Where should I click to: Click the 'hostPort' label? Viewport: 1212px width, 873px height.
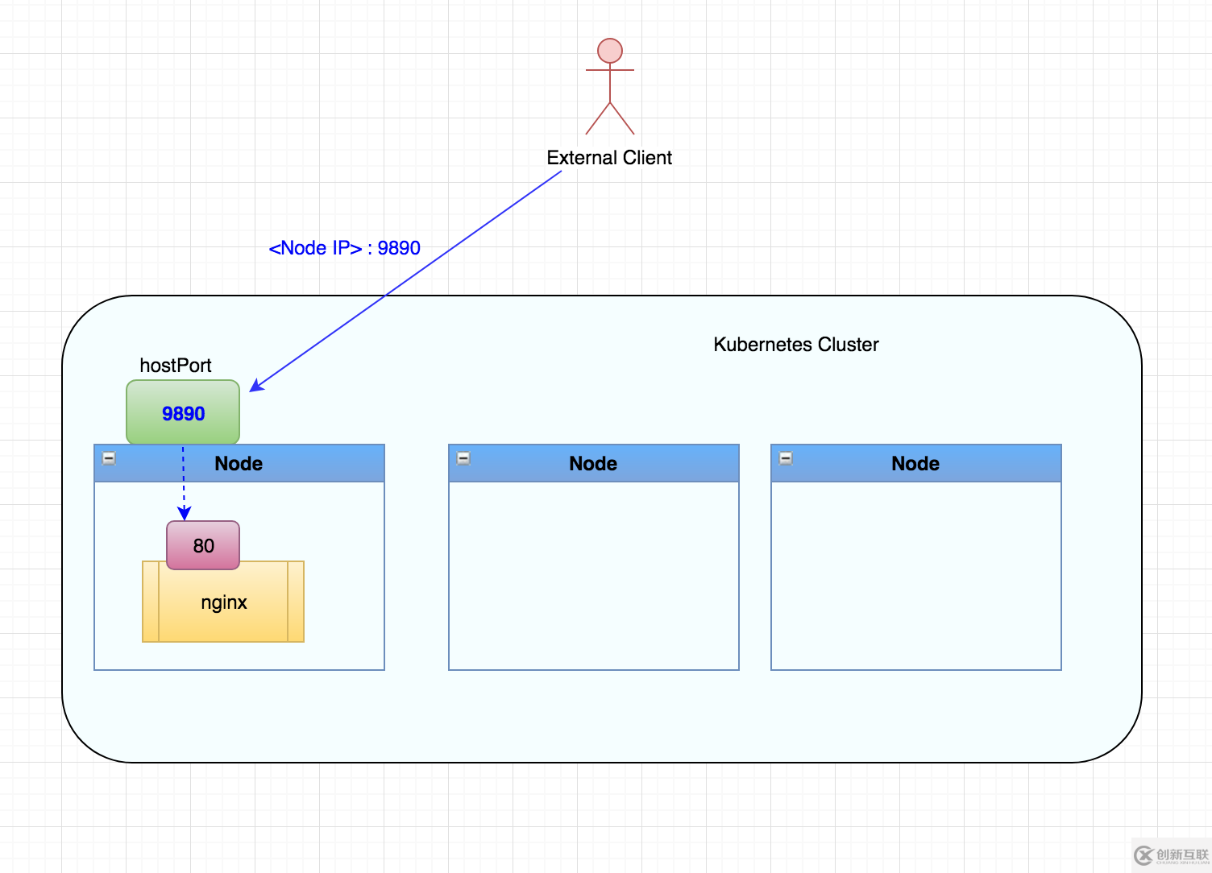point(176,366)
